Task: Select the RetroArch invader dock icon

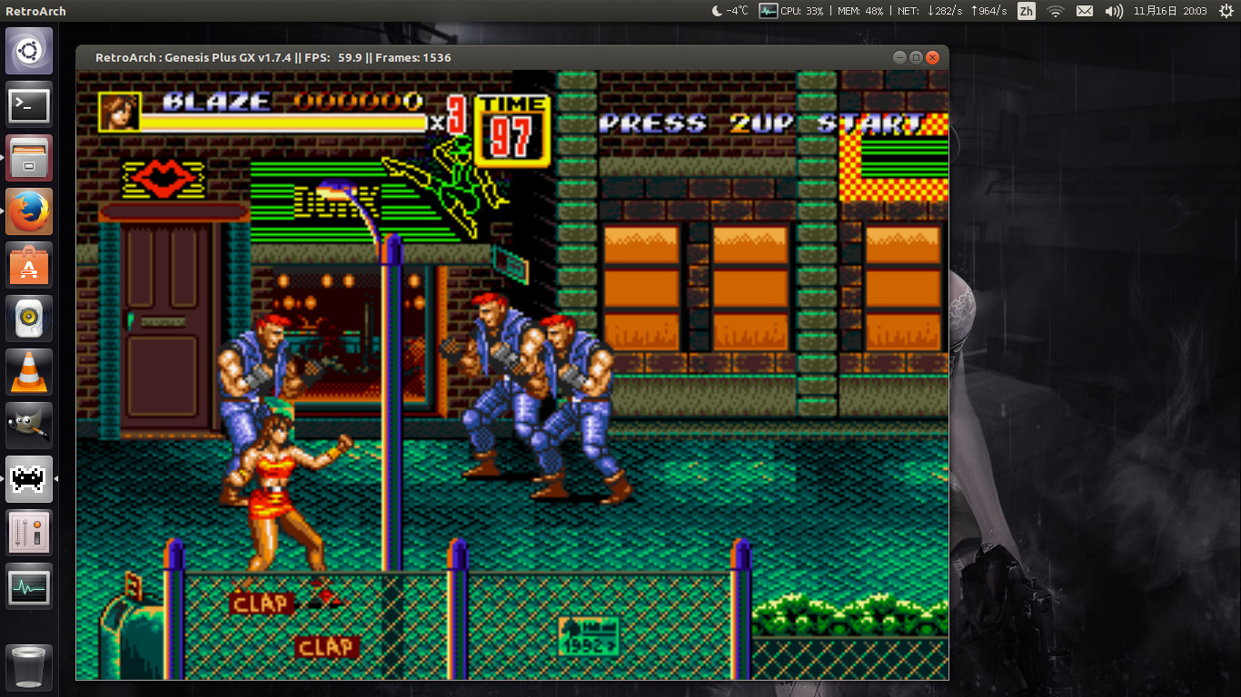Action: (x=29, y=479)
